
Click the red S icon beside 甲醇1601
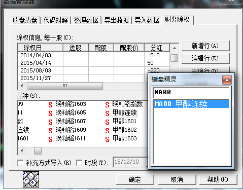click(x=107, y=122)
